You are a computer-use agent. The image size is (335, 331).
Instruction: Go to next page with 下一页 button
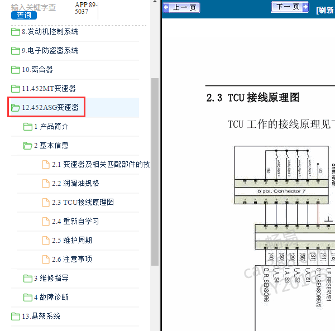pyautogui.click(x=290, y=7)
